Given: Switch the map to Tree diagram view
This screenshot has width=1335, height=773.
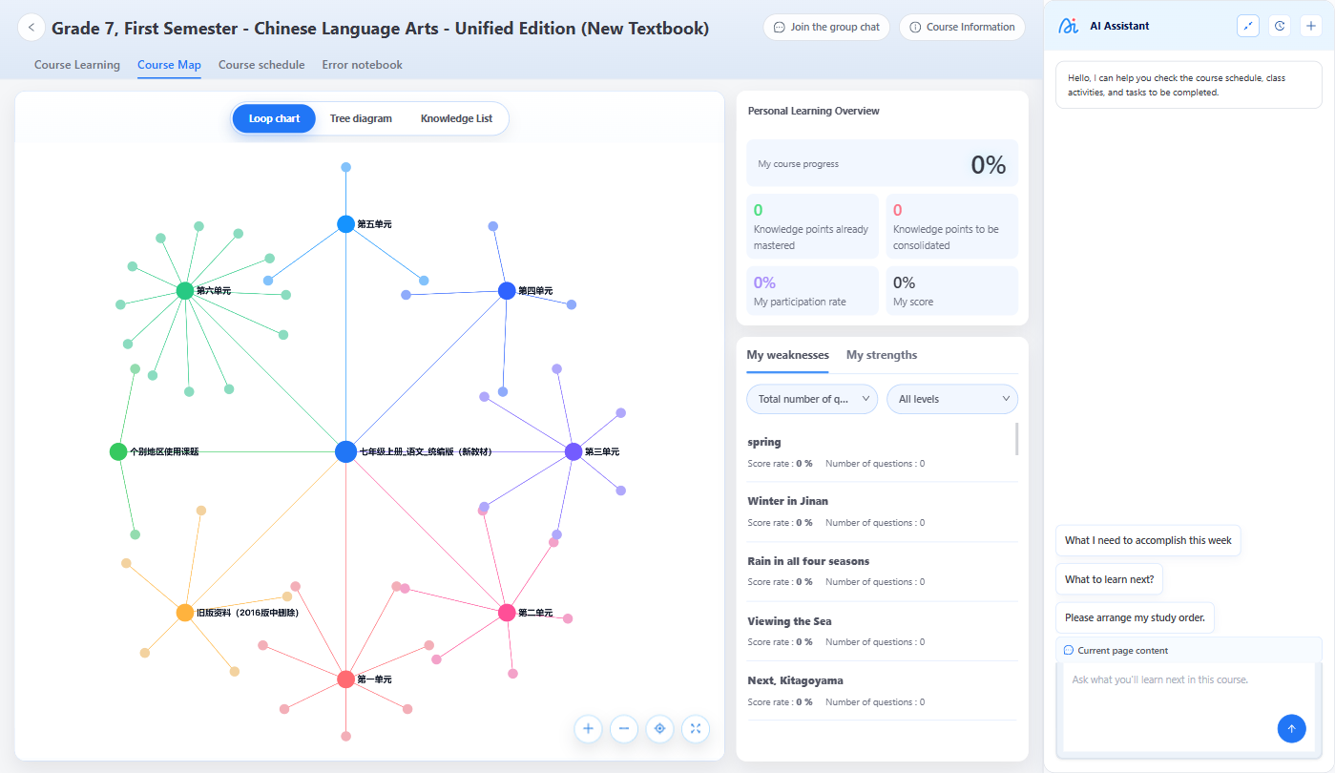Looking at the screenshot, I should [361, 118].
